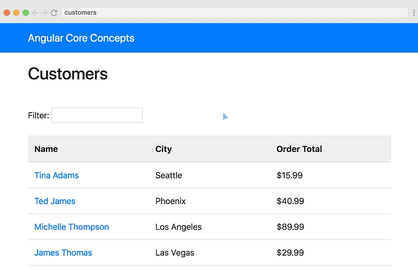Click the Angular Core Concepts title
This screenshot has width=418, height=274.
(81, 38)
